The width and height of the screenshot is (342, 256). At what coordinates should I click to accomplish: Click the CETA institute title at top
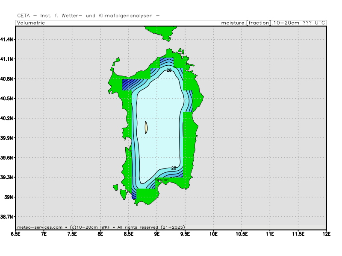point(88,16)
